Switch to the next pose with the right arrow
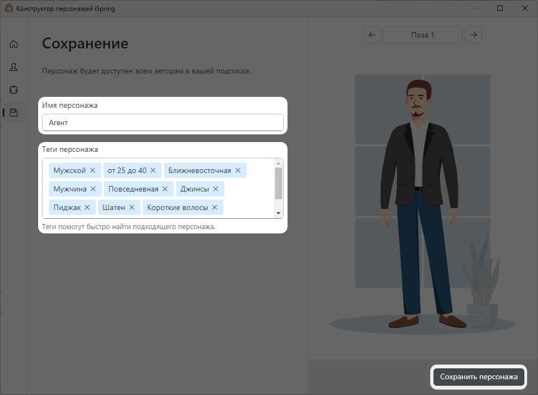This screenshot has width=538, height=395. coord(473,35)
